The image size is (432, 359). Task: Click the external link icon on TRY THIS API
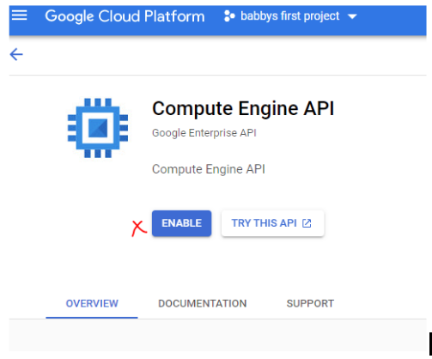click(x=307, y=223)
